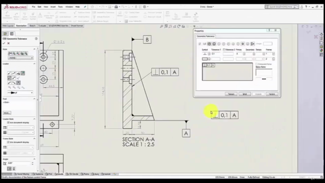The image size is (325, 183).
Task: Click the Tamam button in Properties dialog
Action: pyautogui.click(x=231, y=94)
